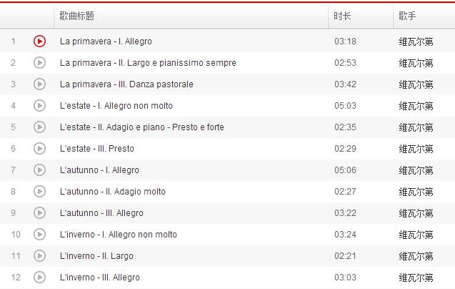The width and height of the screenshot is (455, 289).
Task: Start L'estate - II. Adagio e piano
Action: click(39, 127)
